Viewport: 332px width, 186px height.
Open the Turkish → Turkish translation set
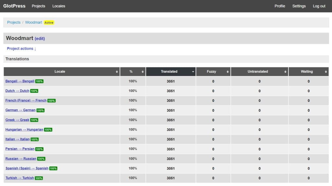(19, 178)
